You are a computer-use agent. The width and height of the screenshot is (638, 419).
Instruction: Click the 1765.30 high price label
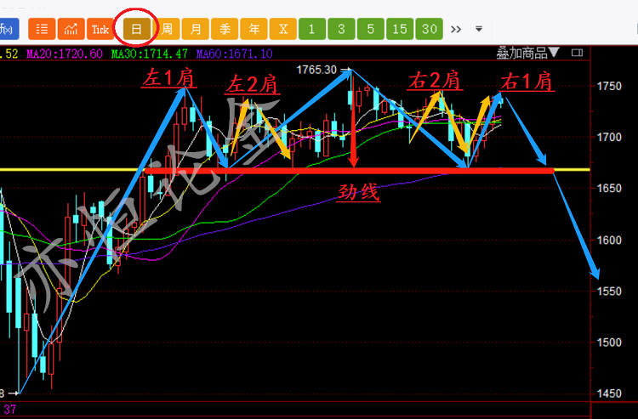click(316, 70)
